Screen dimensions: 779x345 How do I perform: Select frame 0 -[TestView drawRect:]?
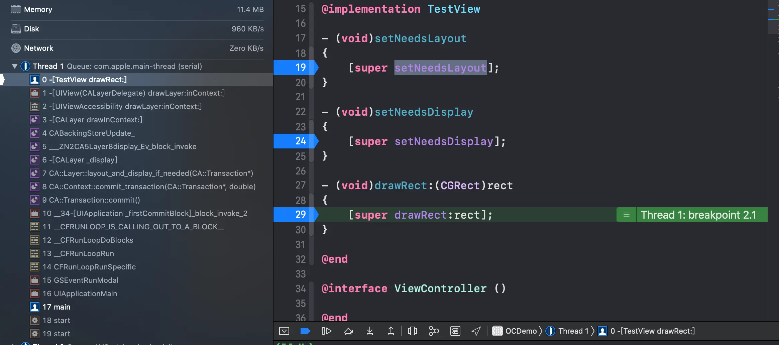click(x=136, y=80)
